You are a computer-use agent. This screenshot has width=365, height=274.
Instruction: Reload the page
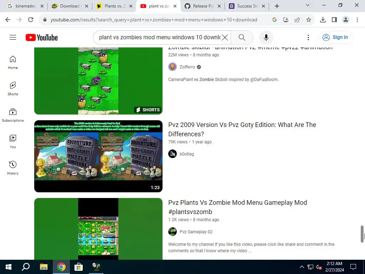pyautogui.click(x=31, y=20)
